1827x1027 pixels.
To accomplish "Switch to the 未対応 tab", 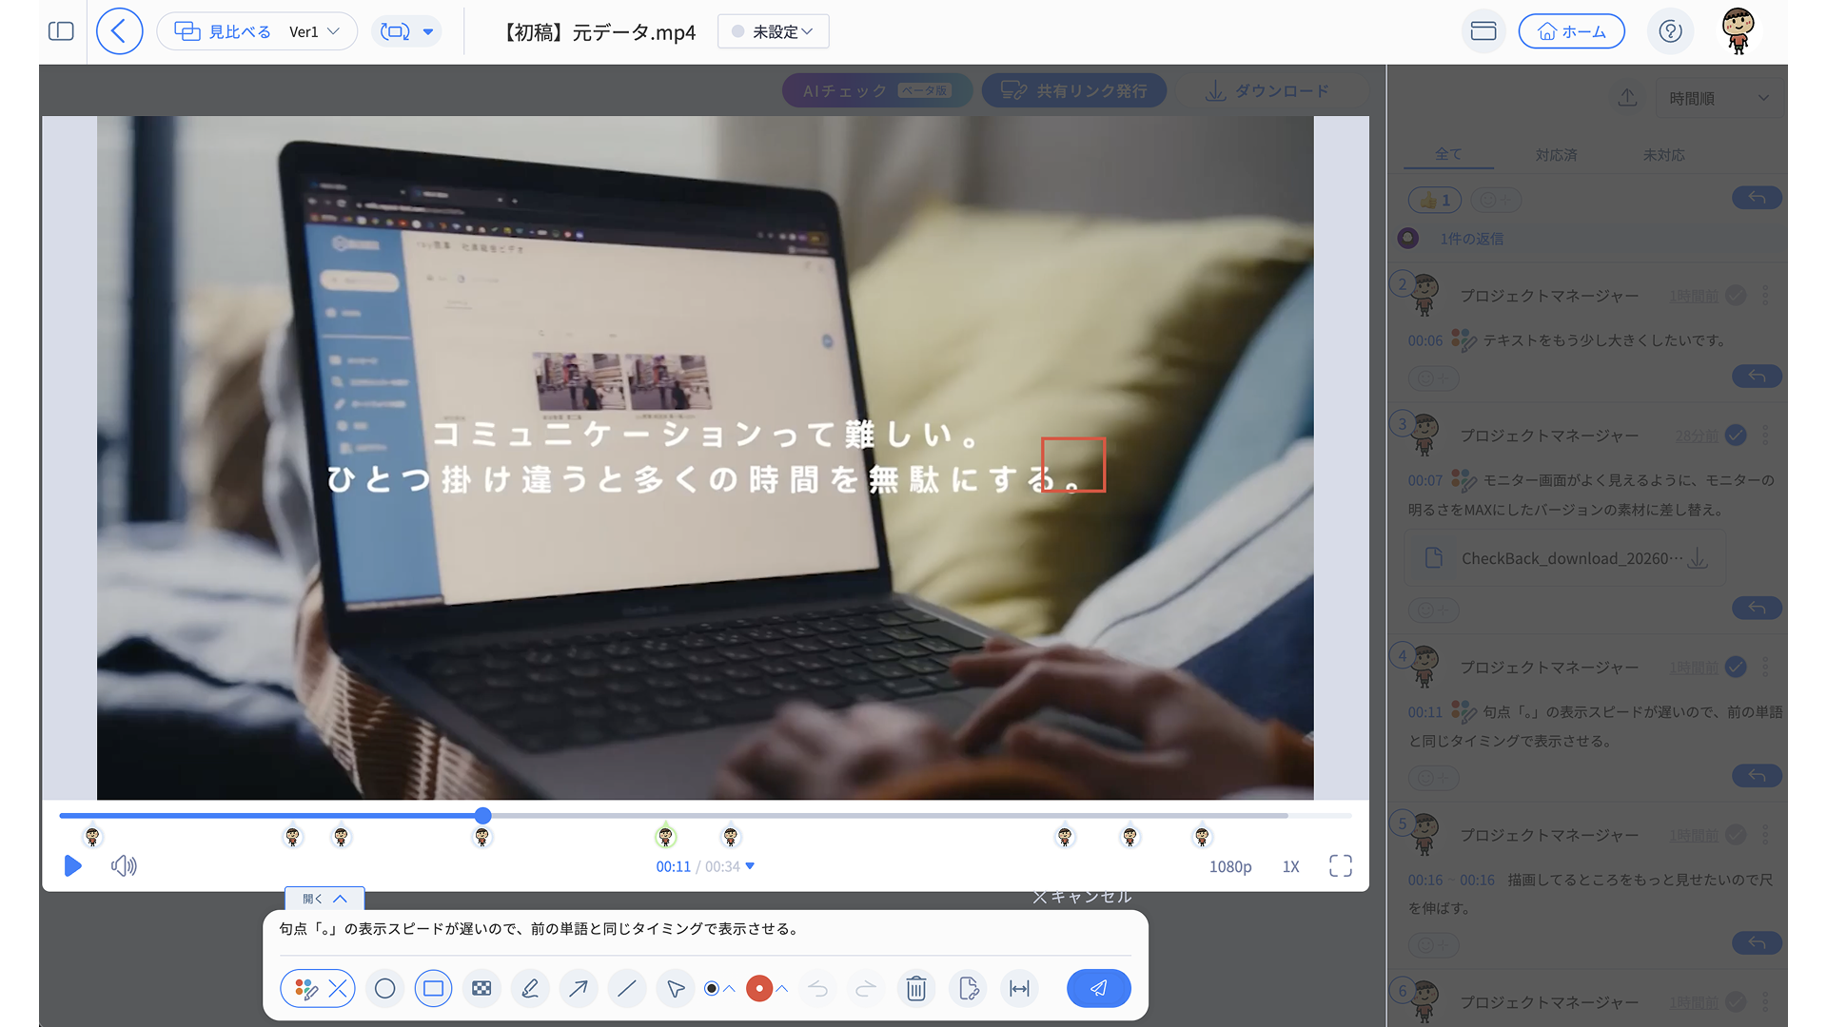I will pos(1663,154).
